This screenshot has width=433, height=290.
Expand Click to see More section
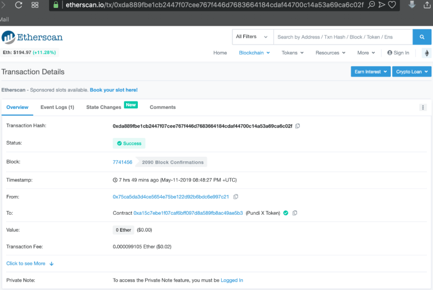pos(30,263)
